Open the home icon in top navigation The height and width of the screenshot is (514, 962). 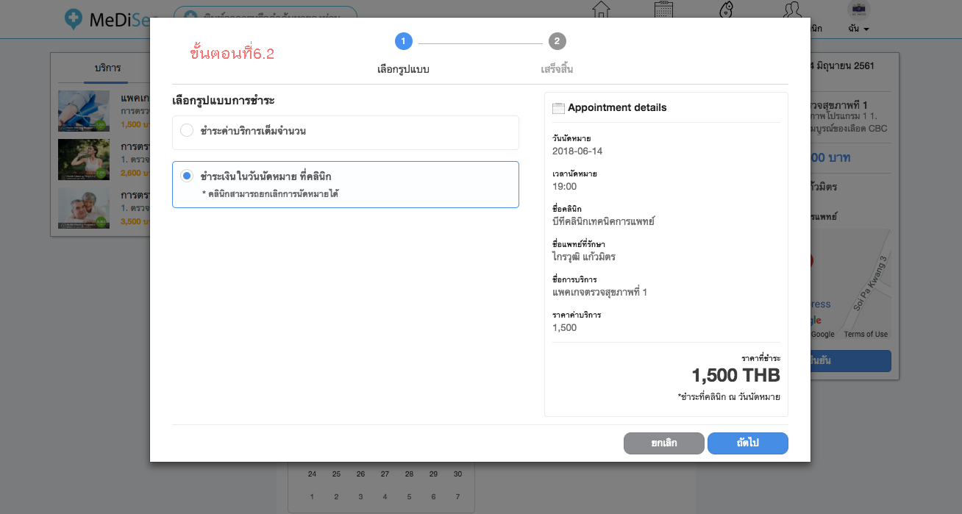(x=601, y=10)
